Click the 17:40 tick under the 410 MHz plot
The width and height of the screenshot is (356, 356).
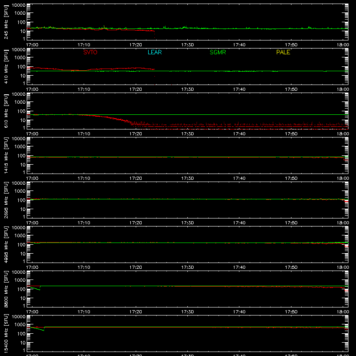239,89
